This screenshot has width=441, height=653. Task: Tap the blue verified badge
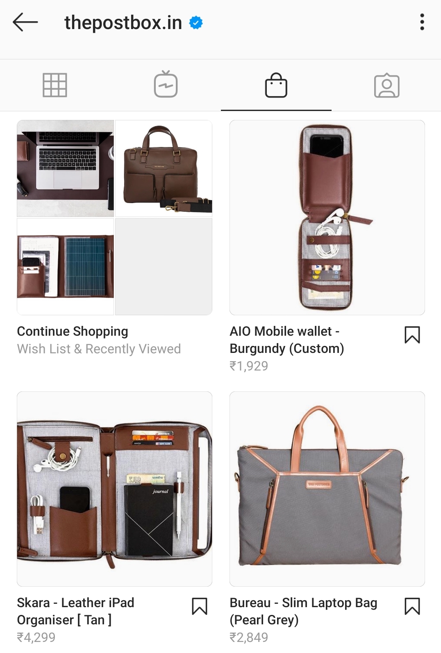pyautogui.click(x=196, y=23)
